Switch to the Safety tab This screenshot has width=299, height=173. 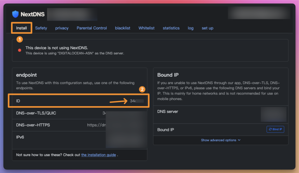coord(41,28)
